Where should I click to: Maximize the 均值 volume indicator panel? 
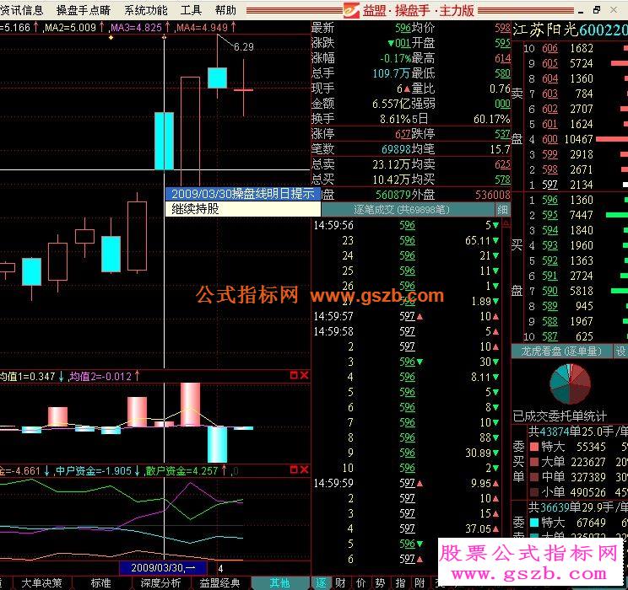(x=294, y=375)
